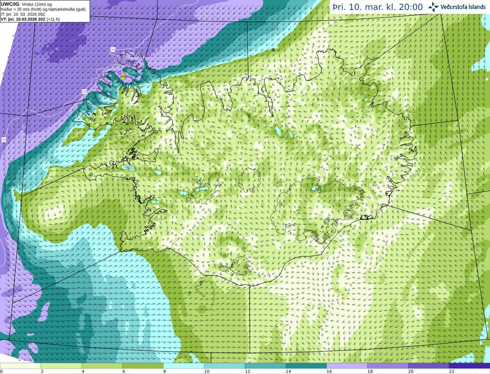Click legend value '20'

point(411,371)
